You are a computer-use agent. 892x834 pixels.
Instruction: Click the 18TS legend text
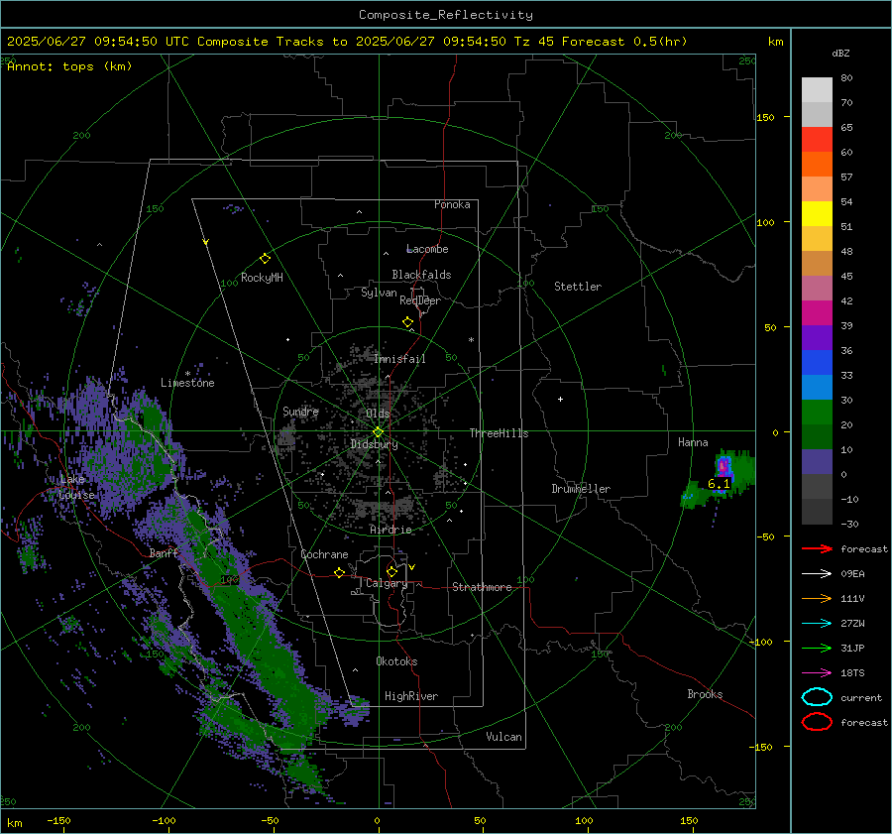(852, 673)
